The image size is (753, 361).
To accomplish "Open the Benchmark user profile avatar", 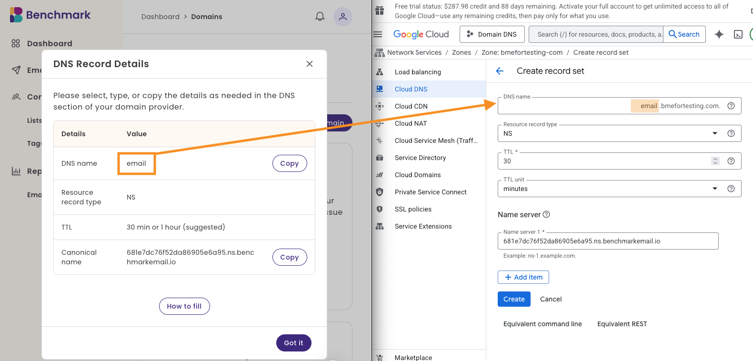I will coord(343,17).
